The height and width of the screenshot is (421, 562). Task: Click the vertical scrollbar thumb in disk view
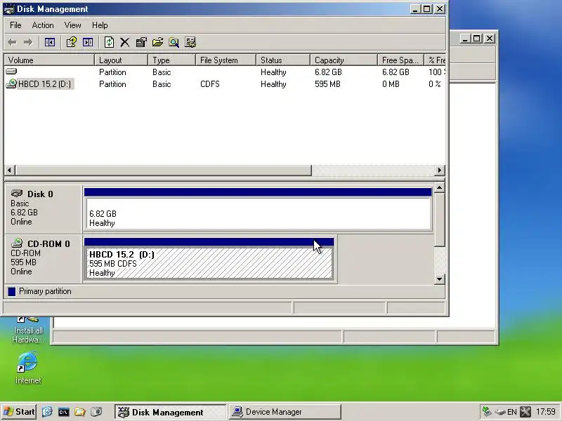[x=440, y=220]
